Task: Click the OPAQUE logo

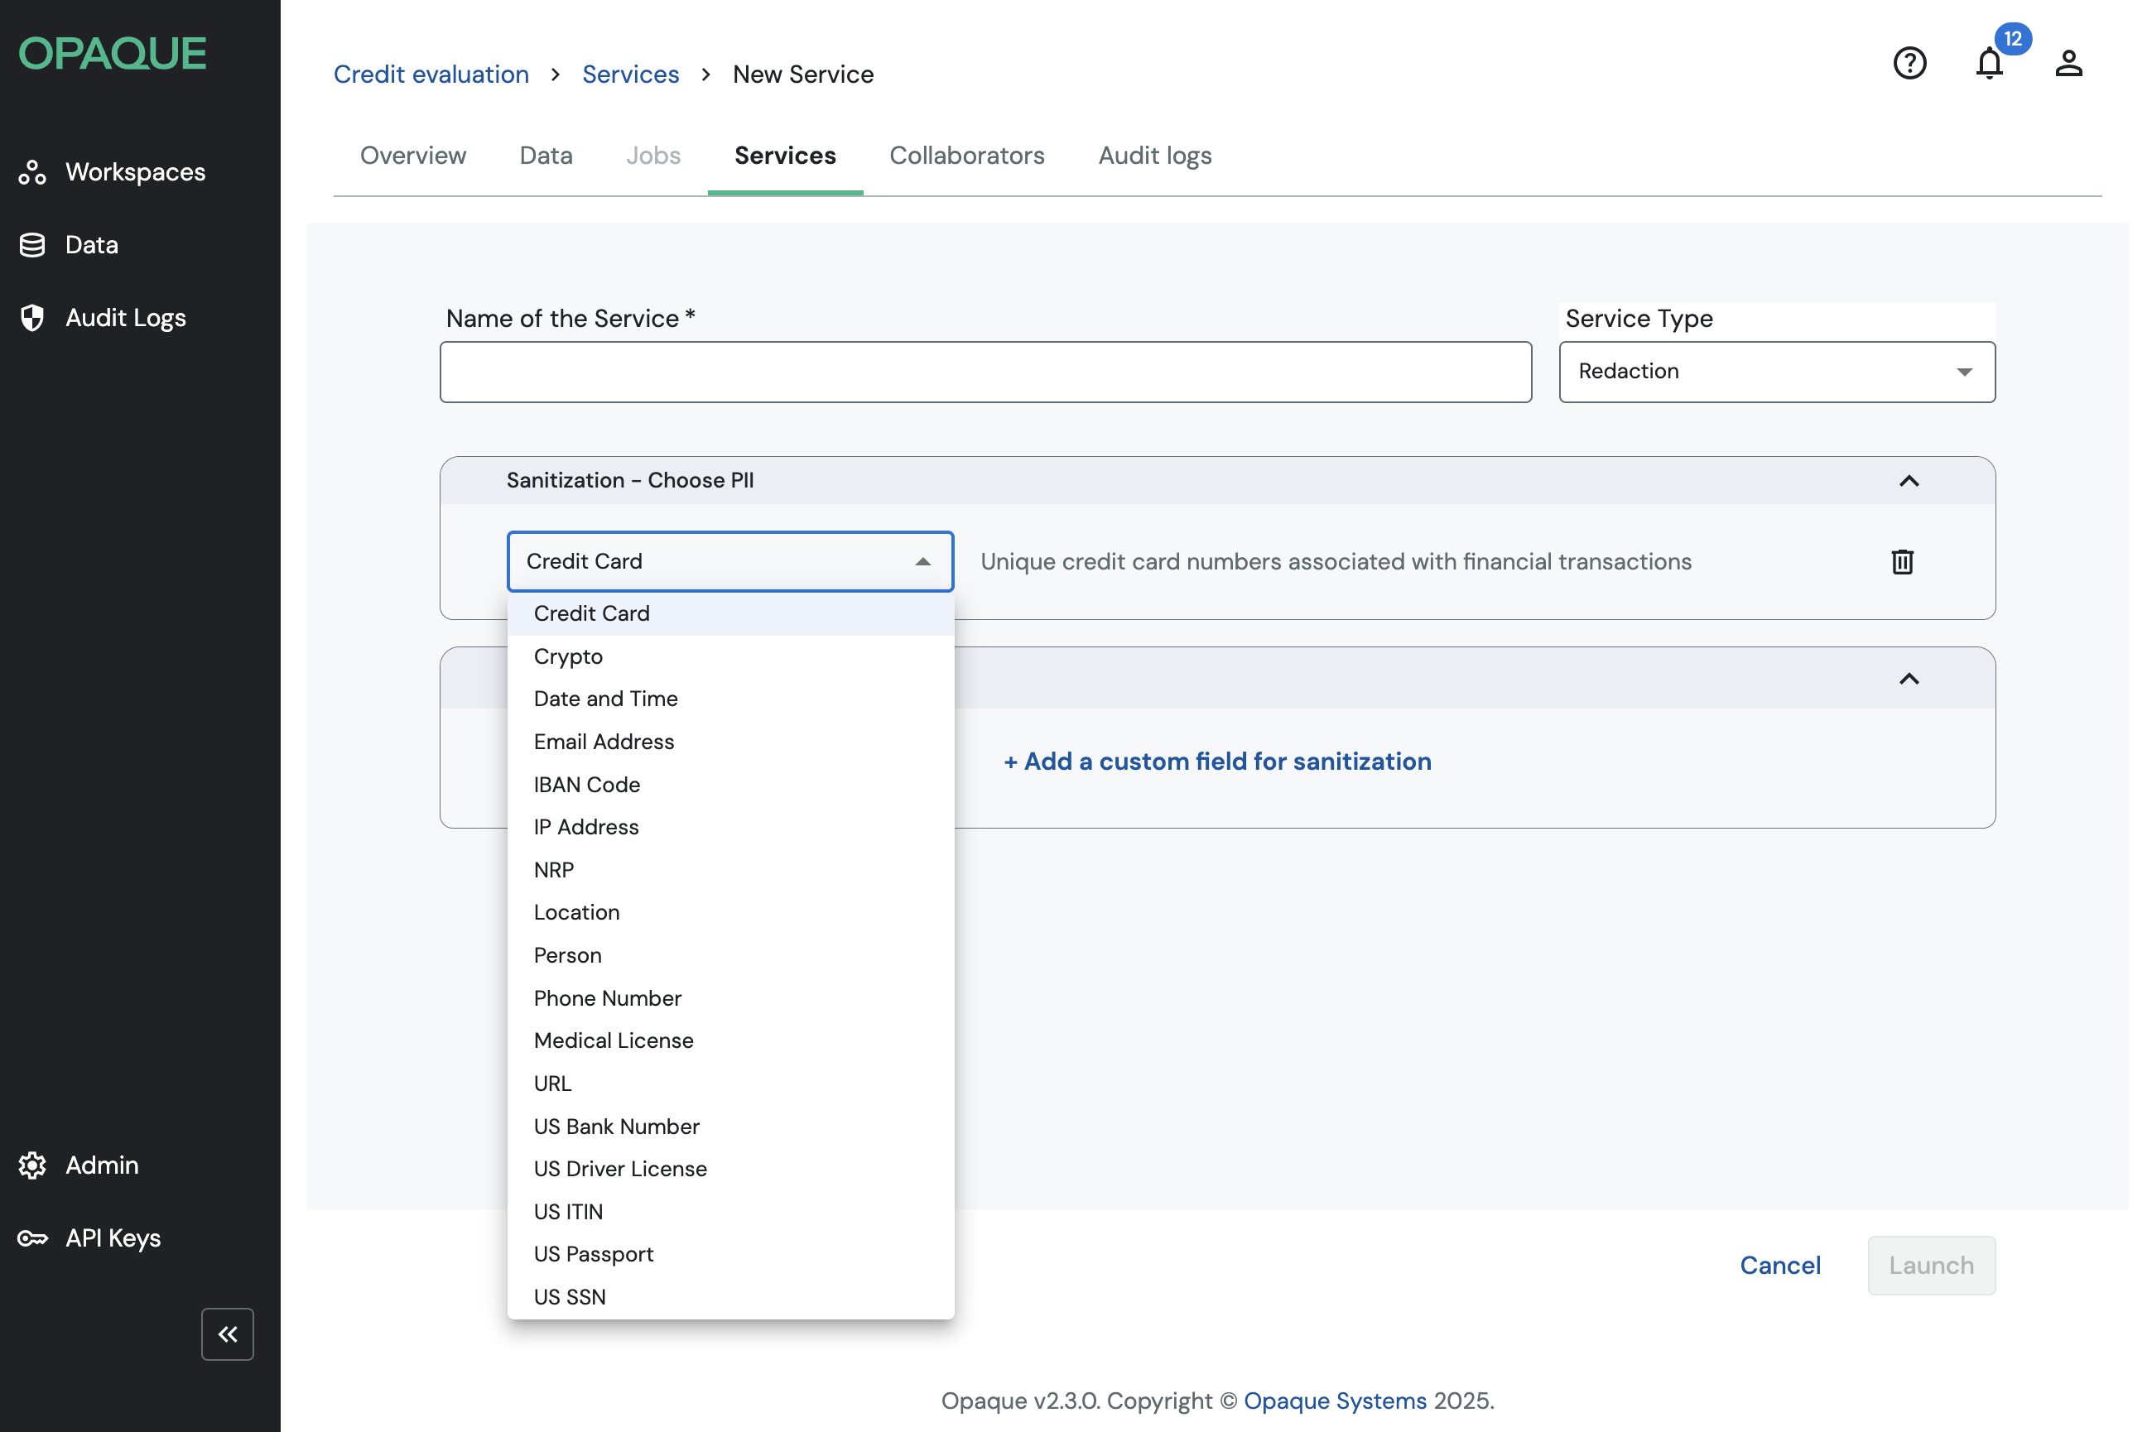Action: pos(113,54)
